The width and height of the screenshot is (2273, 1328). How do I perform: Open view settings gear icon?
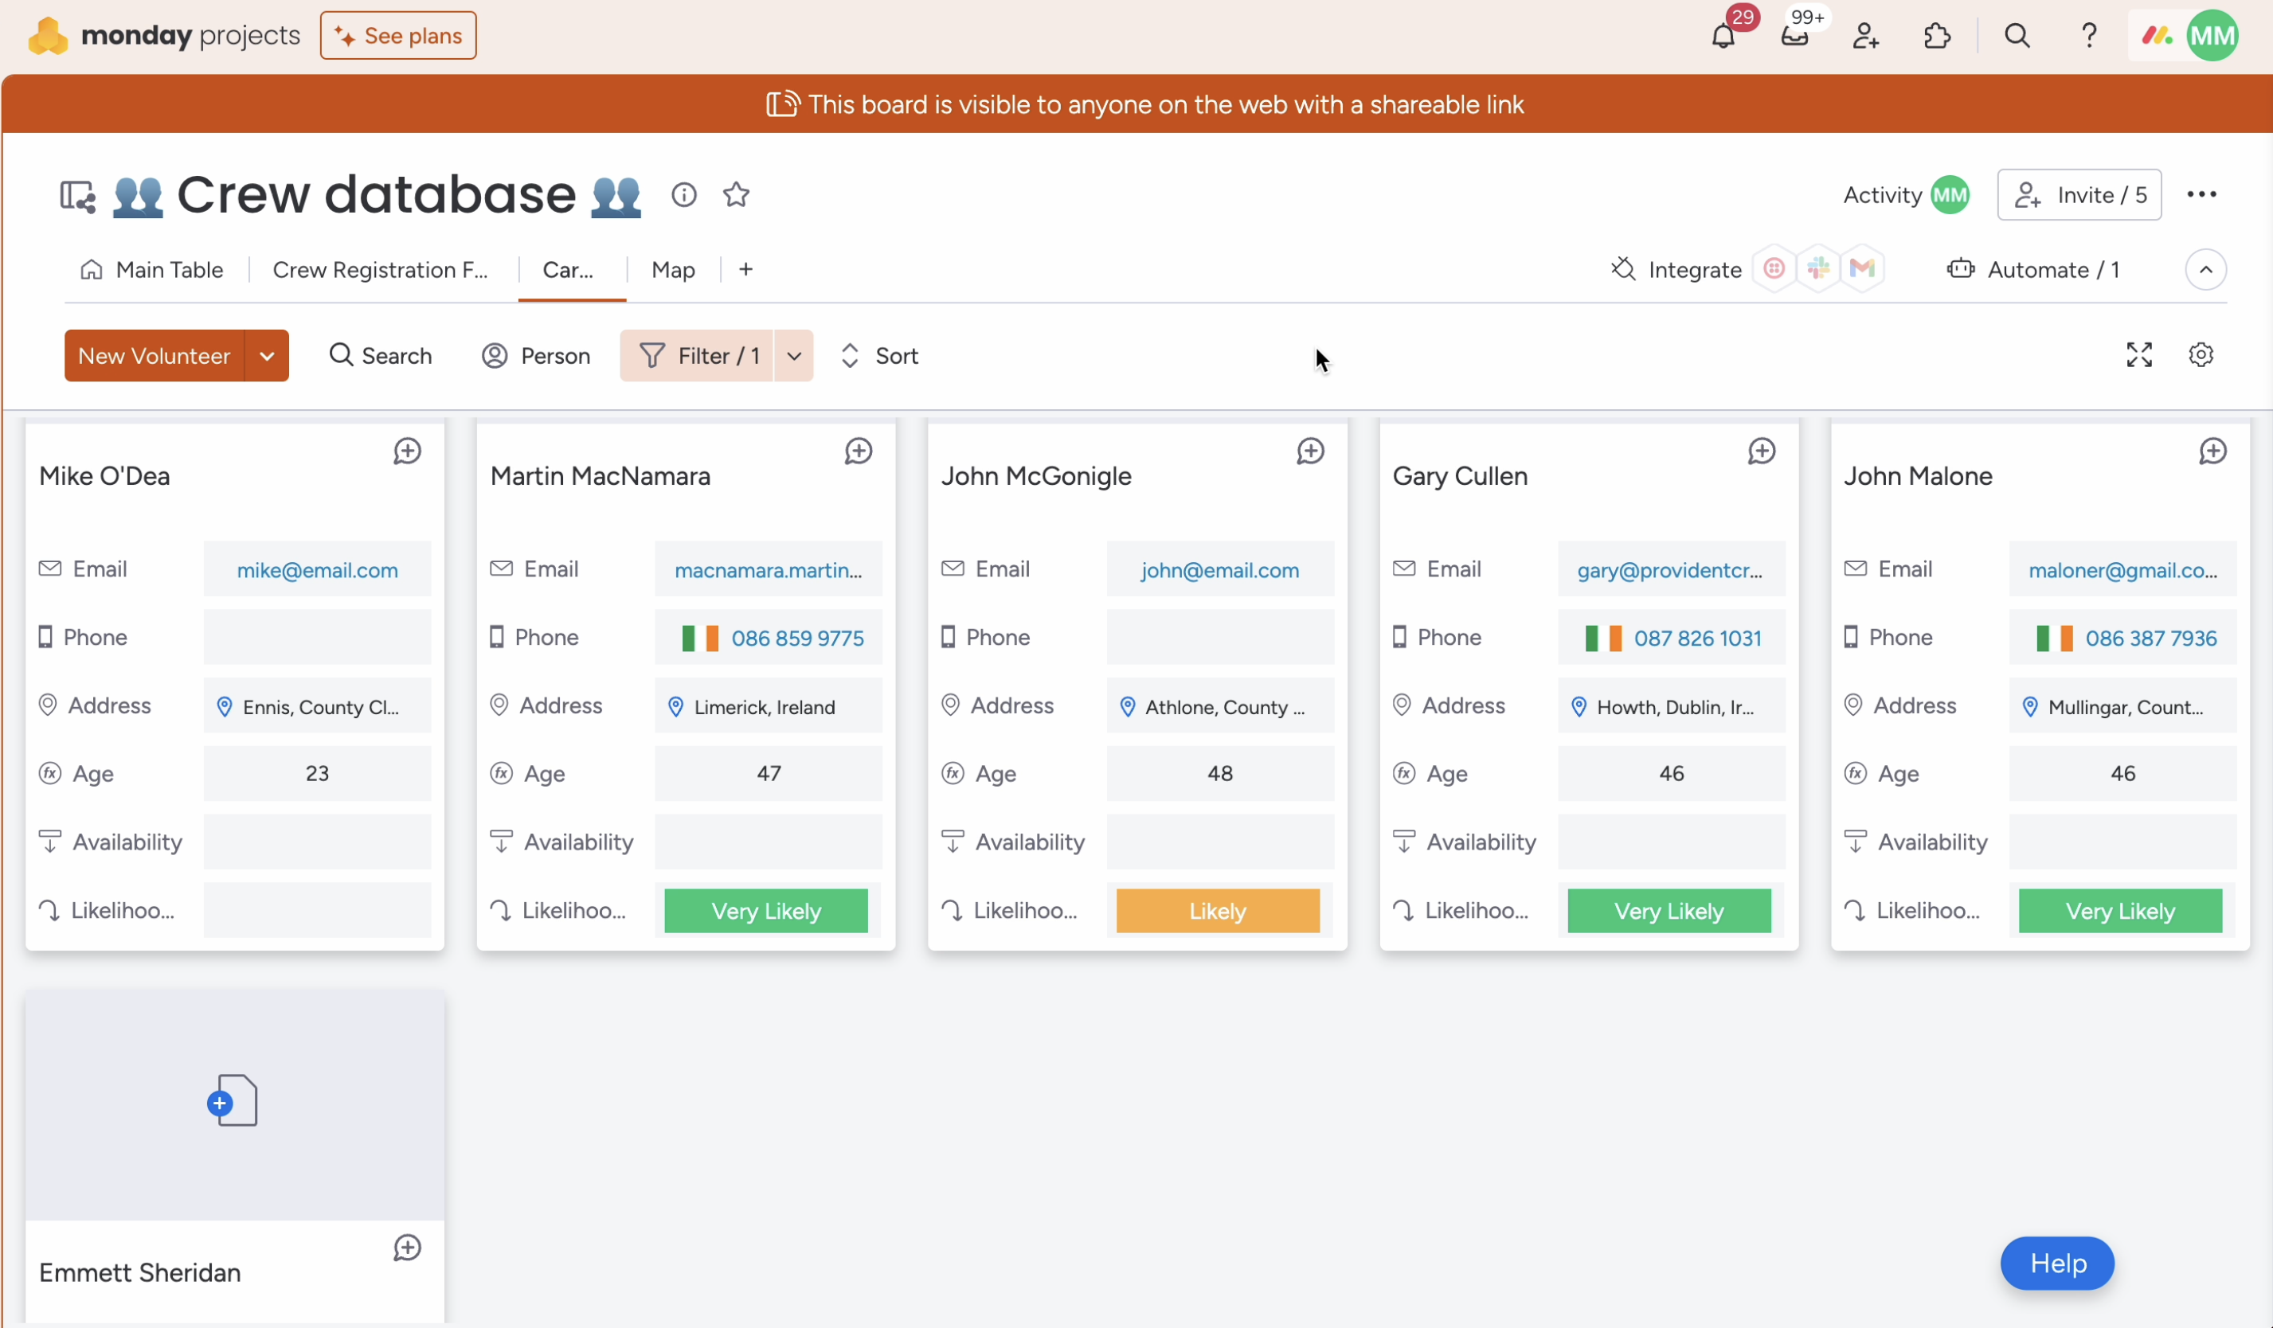coord(2201,355)
